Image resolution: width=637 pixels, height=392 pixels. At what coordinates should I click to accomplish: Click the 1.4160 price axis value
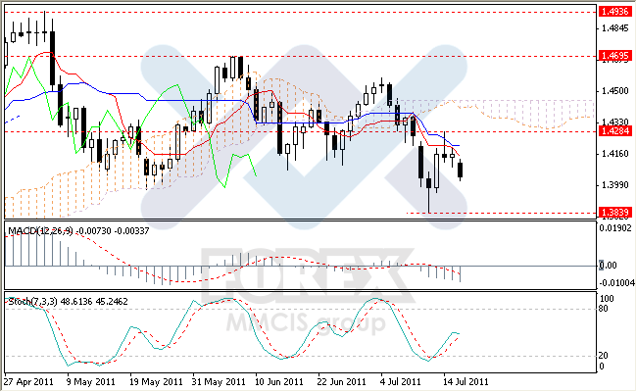point(615,154)
